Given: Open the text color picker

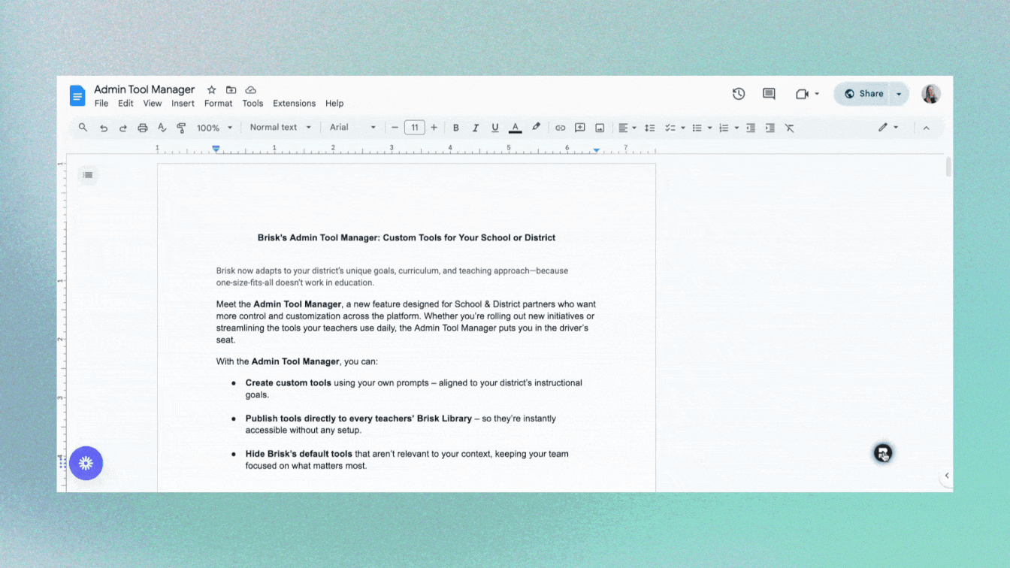Looking at the screenshot, I should pyautogui.click(x=515, y=128).
